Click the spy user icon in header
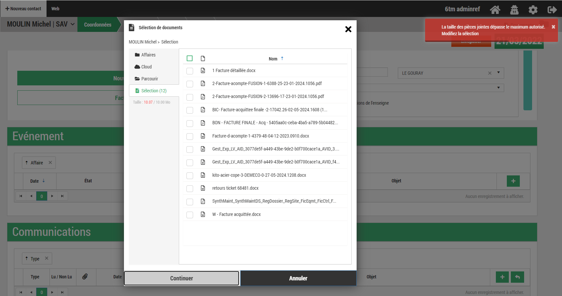Image resolution: width=562 pixels, height=296 pixels. [x=514, y=10]
